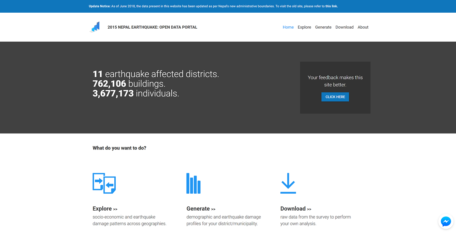Click 'Your feedback makes this site better.' text

pos(335,81)
